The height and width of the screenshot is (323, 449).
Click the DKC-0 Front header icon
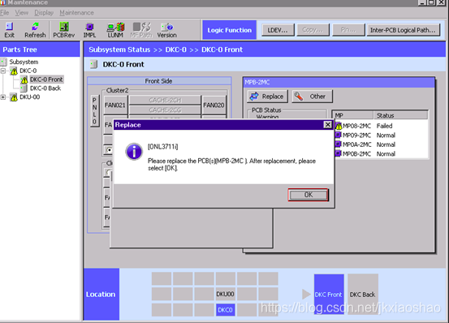pos(93,64)
